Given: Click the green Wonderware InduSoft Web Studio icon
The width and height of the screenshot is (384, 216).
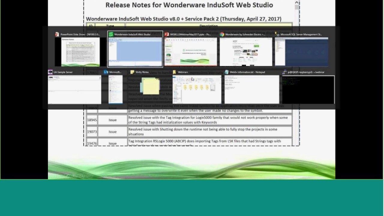Looking at the screenshot, I should coord(111,34).
